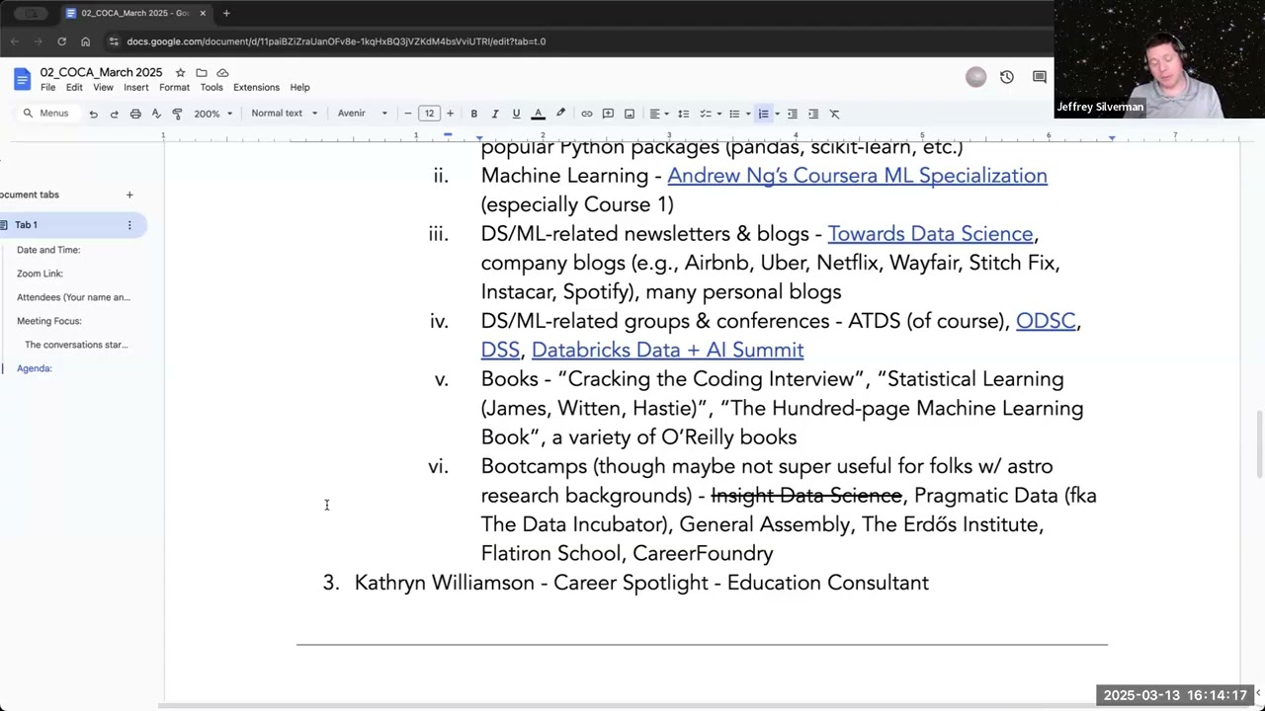1265x711 pixels.
Task: Open the 200% zoom dropdown
Action: 212,114
